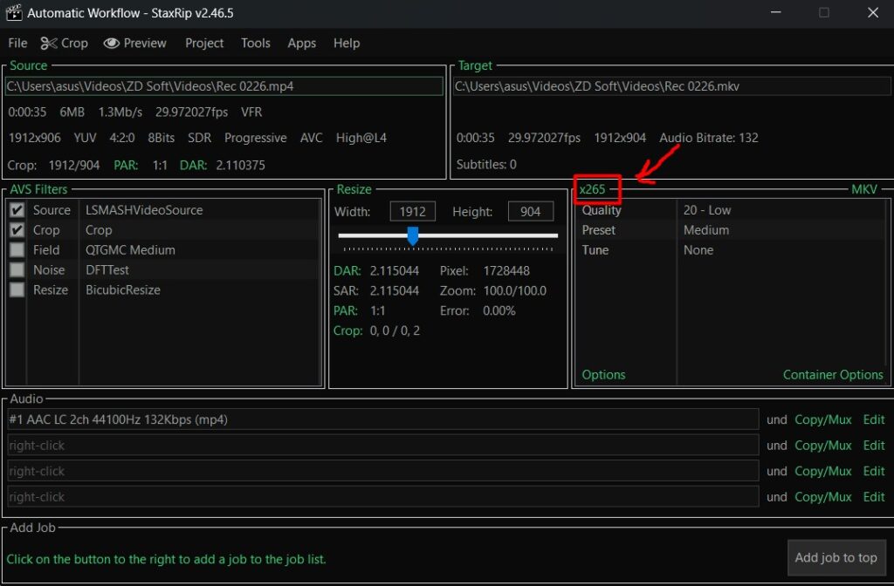Image resolution: width=894 pixels, height=586 pixels.
Task: Uncheck the Crop filter checkbox
Action: point(17,230)
